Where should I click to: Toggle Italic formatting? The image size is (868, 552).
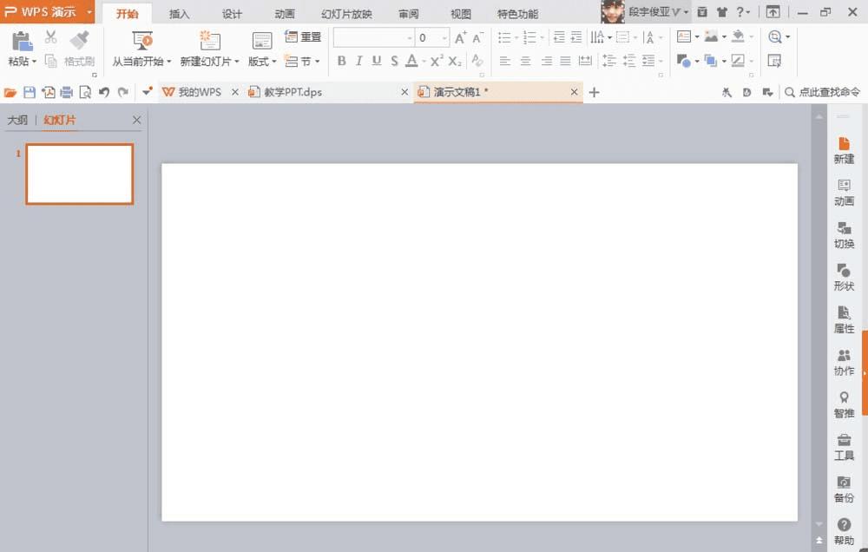pyautogui.click(x=358, y=61)
